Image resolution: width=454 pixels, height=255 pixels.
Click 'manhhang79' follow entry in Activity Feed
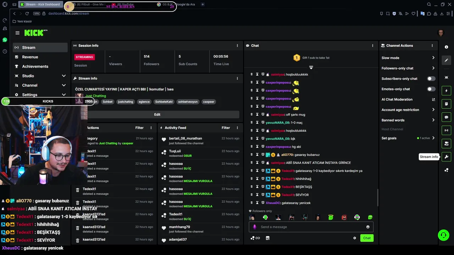click(x=179, y=227)
